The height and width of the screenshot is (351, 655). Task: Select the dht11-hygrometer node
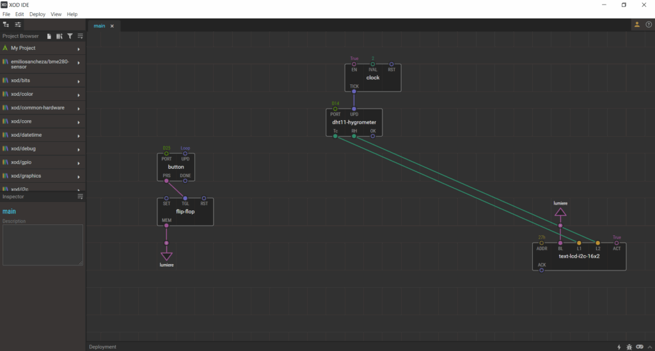[x=354, y=122]
